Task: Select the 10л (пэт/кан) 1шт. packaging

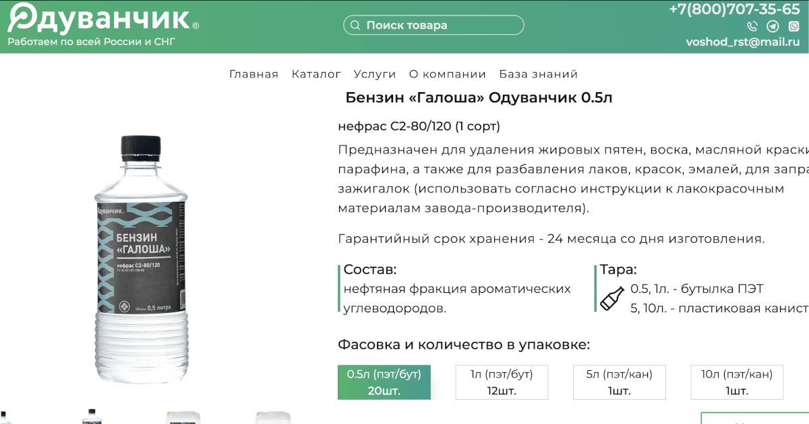Action: [737, 382]
